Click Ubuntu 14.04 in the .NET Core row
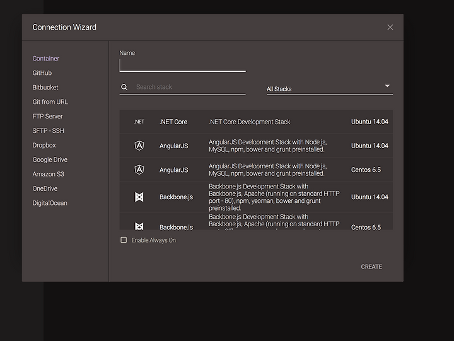 [x=370, y=122]
